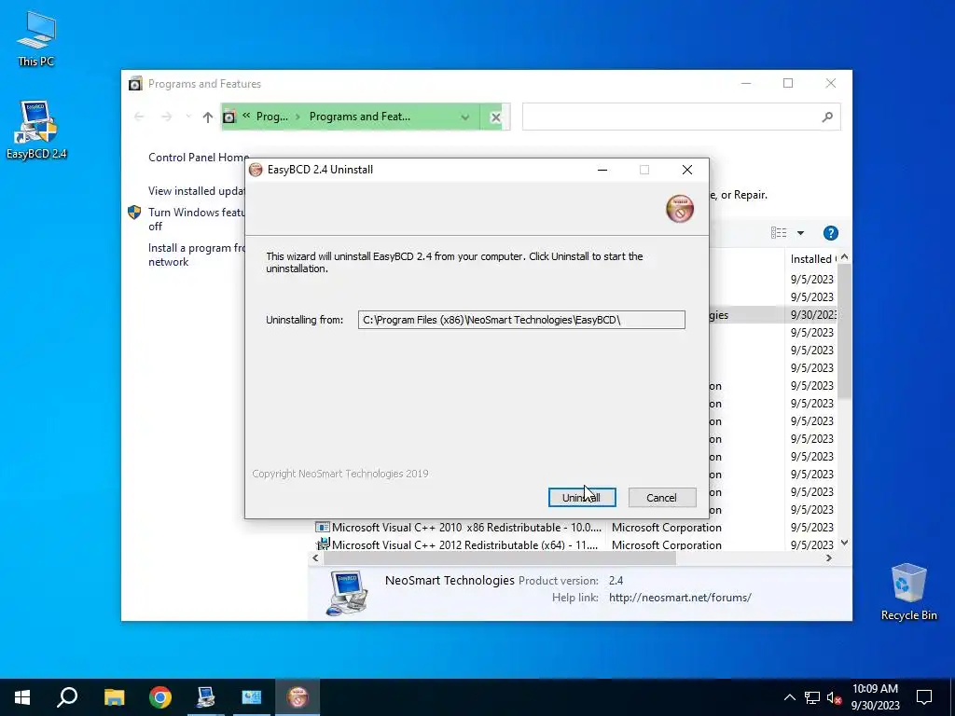The image size is (955, 716).
Task: Open File Explorer from taskbar
Action: tap(114, 697)
